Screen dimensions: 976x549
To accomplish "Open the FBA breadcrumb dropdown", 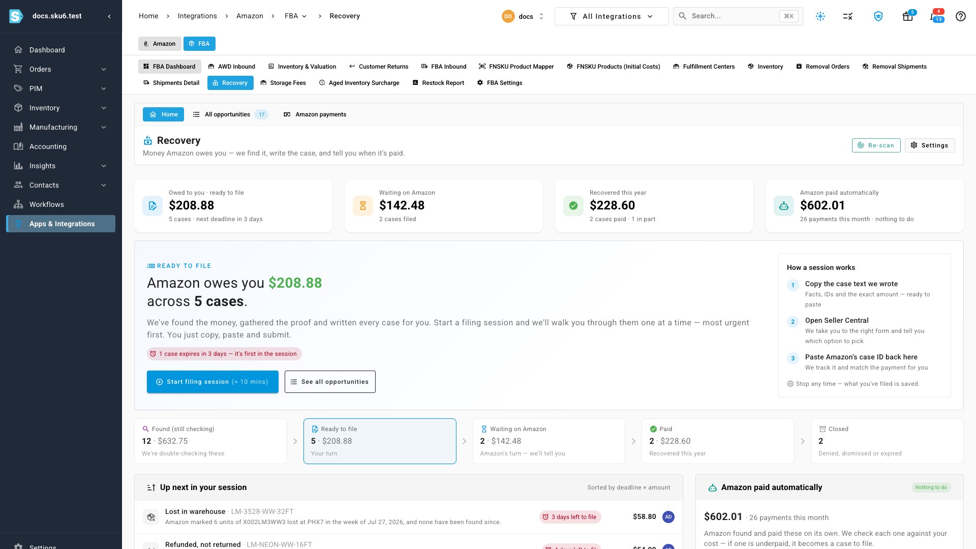I will coord(296,16).
